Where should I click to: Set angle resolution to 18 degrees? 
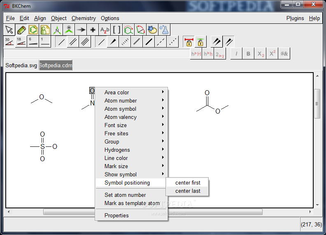21,42
